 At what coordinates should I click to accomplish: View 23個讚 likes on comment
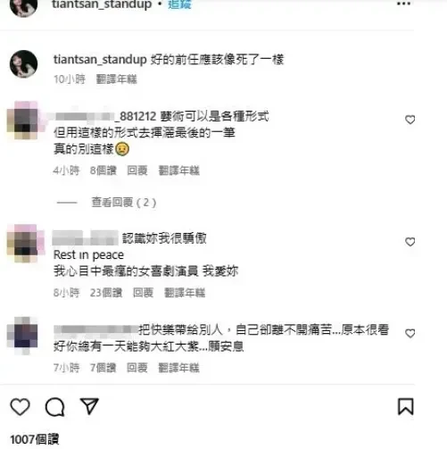(106, 293)
